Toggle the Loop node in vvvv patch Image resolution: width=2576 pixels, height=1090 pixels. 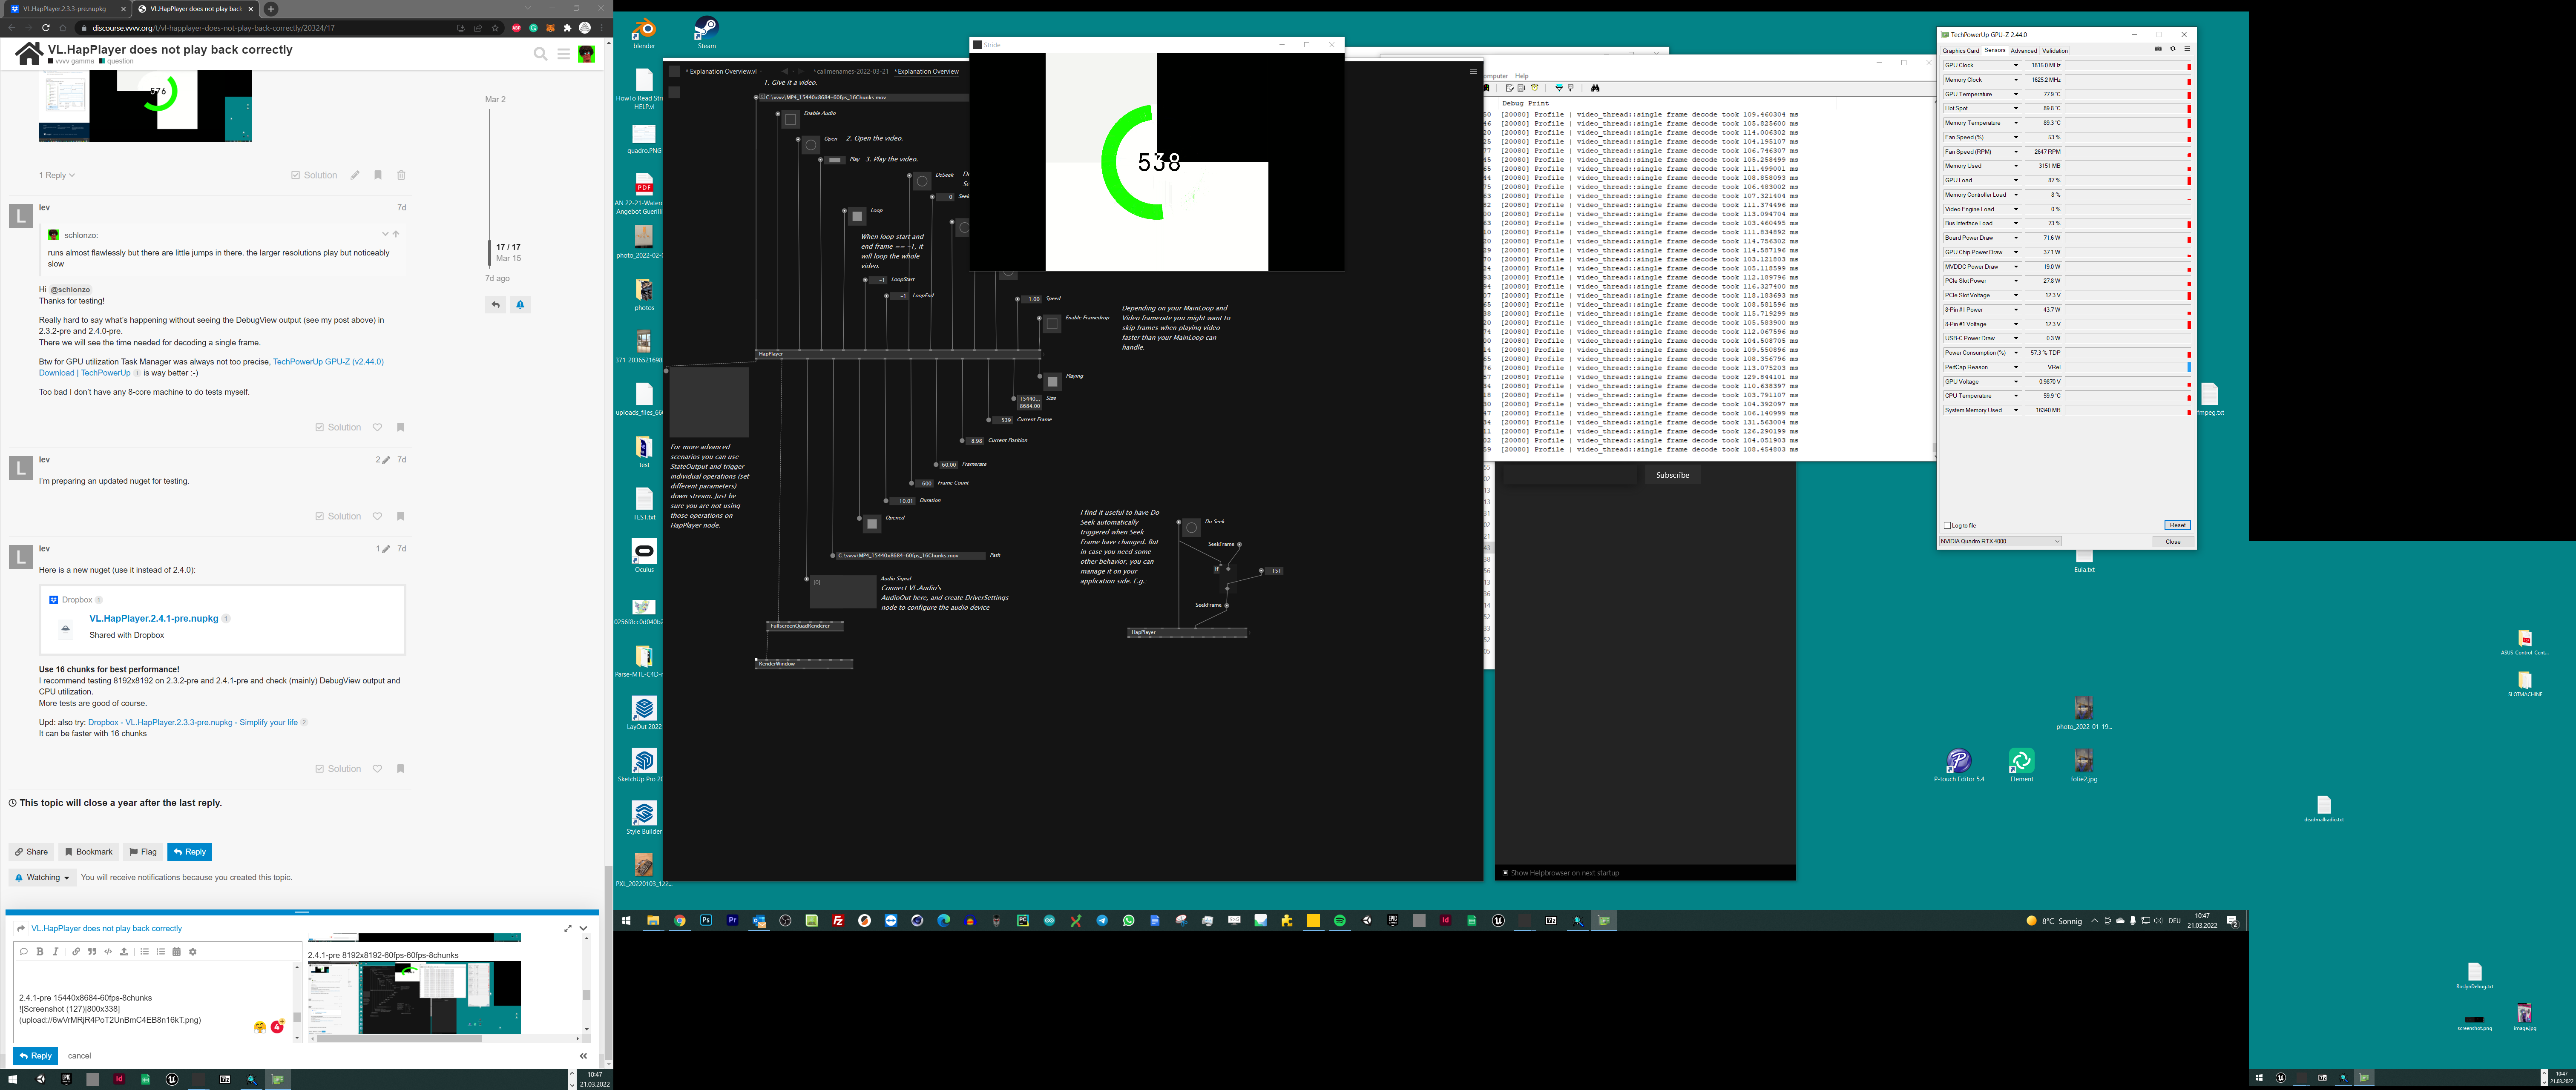[x=857, y=216]
